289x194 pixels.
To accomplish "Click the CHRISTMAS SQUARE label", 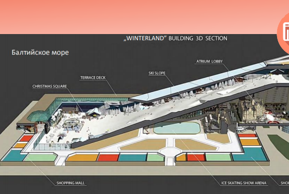I will [50, 86].
